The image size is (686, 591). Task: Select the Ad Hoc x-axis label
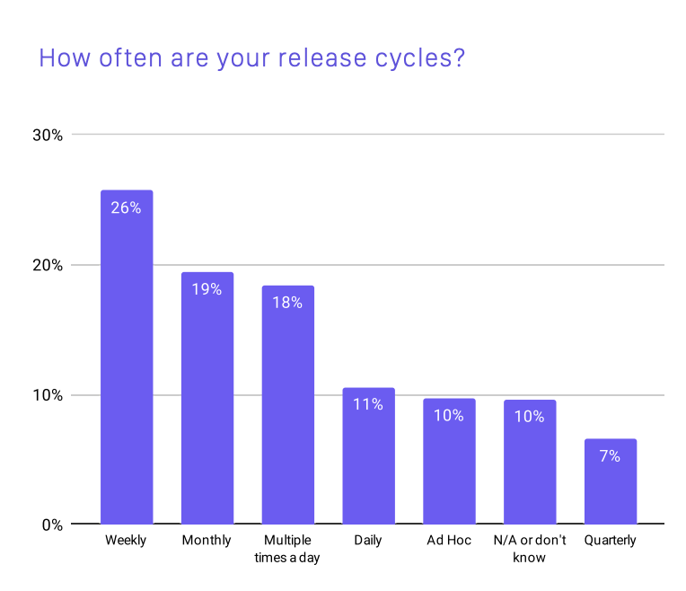(449, 541)
